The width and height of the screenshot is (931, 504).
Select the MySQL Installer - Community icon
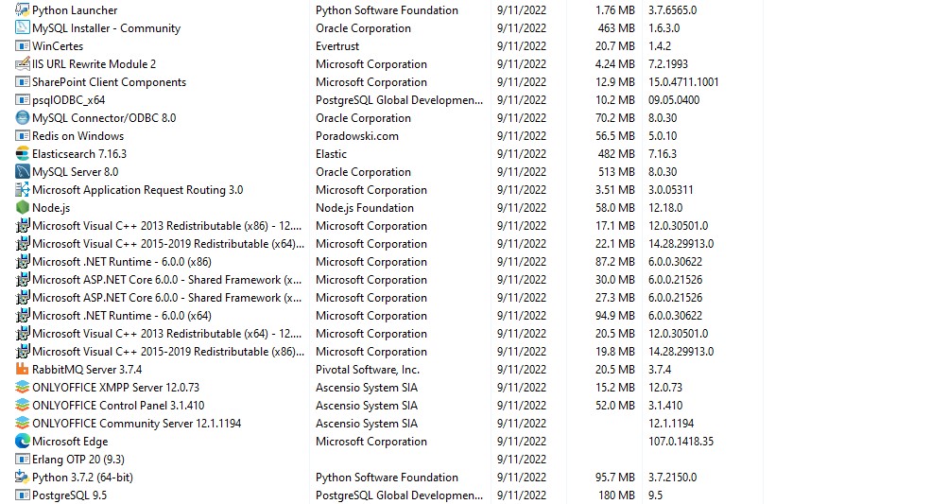[x=22, y=28]
